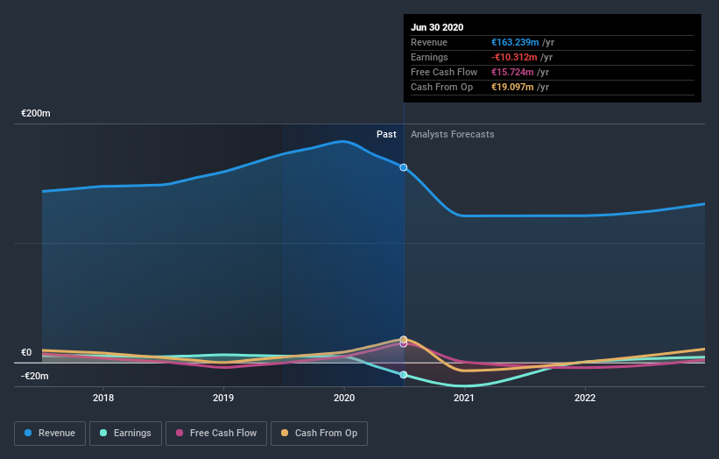The width and height of the screenshot is (719, 459).
Task: Toggle the Free Cash Flow legend button
Action: point(216,434)
